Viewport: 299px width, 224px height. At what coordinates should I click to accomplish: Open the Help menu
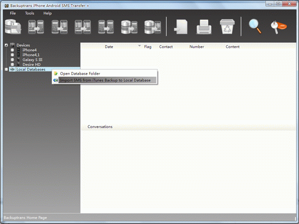pos(47,13)
